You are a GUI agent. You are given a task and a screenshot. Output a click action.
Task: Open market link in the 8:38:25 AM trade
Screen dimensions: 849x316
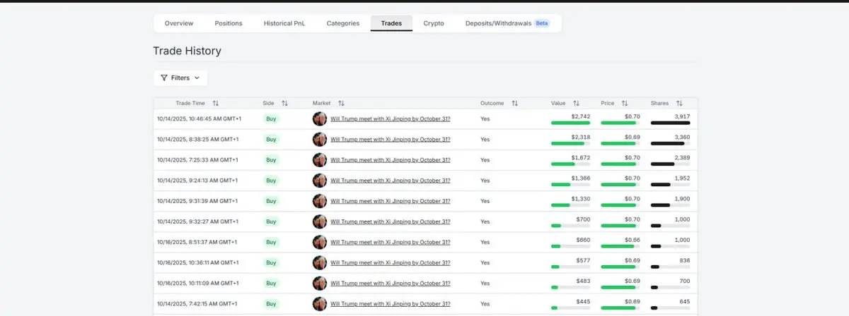pyautogui.click(x=391, y=139)
